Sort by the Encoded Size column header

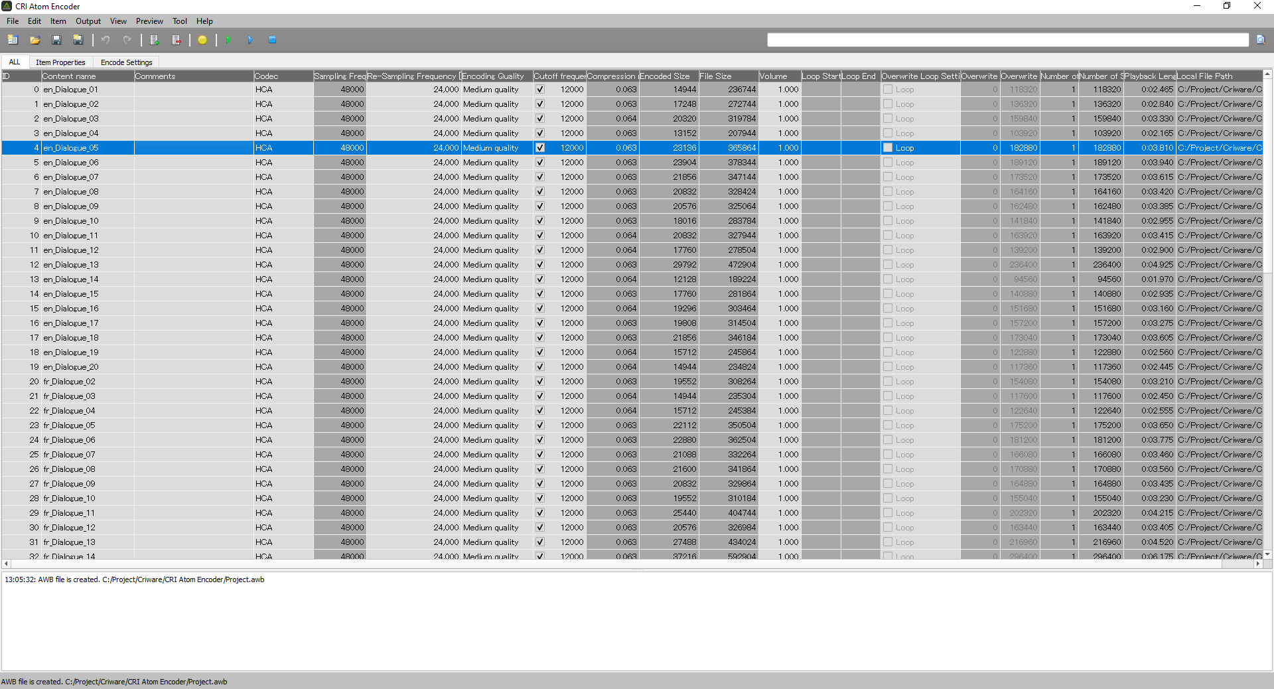tap(669, 76)
